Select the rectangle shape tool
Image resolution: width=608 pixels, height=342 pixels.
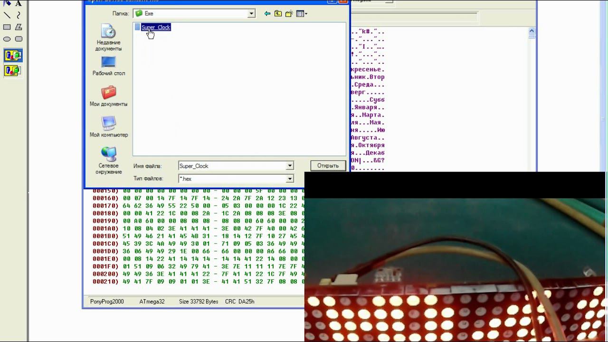[7, 27]
